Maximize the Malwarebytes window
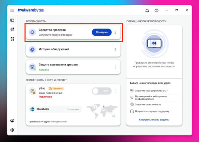 click(177, 10)
